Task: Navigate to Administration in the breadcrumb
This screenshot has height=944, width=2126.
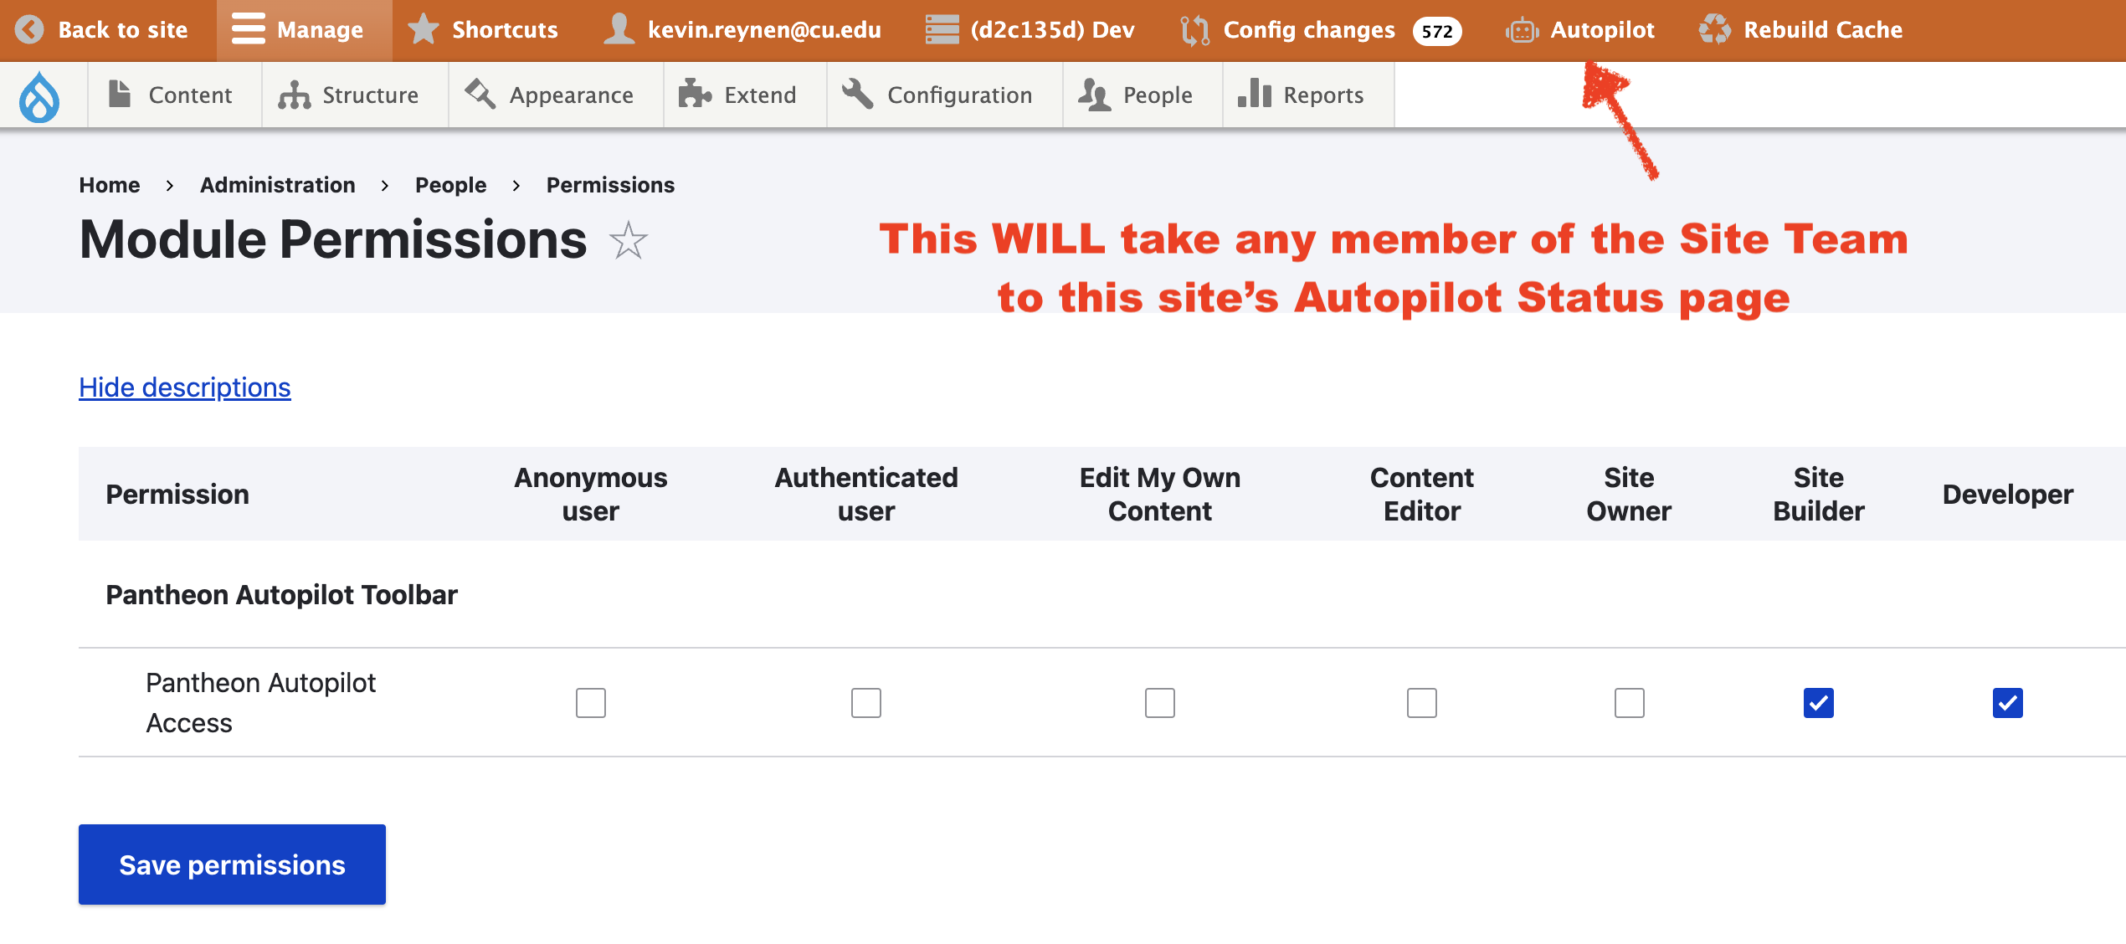Action: [x=277, y=184]
